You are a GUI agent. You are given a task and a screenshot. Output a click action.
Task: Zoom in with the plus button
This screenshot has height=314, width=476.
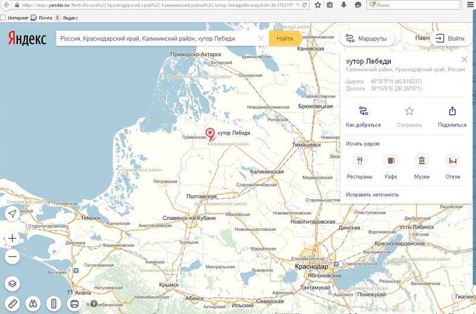tap(12, 238)
